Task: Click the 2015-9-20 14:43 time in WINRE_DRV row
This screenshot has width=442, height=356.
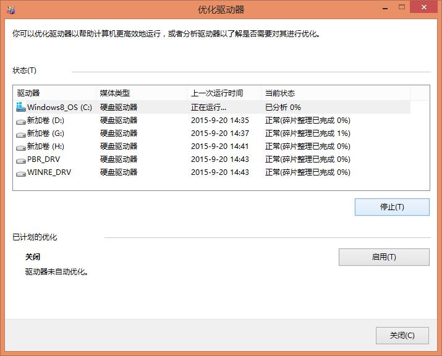Action: (x=220, y=172)
